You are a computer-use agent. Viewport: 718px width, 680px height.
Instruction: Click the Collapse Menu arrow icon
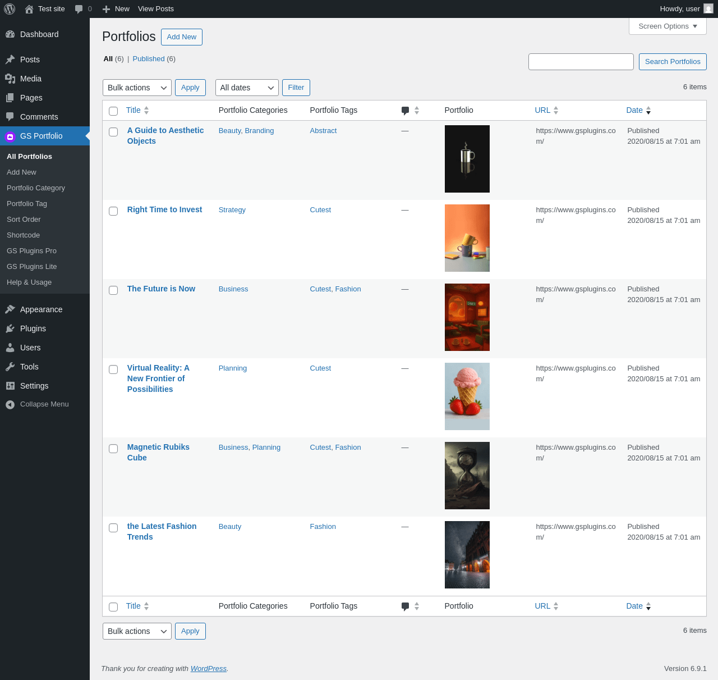[x=10, y=404]
